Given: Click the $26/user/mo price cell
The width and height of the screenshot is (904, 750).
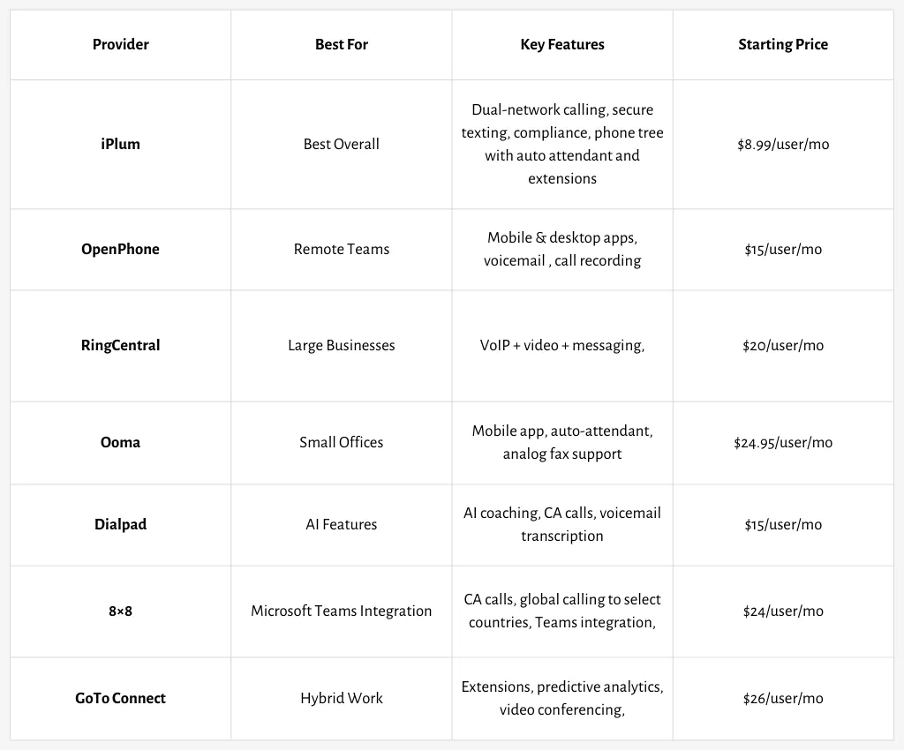Looking at the screenshot, I should [x=783, y=698].
